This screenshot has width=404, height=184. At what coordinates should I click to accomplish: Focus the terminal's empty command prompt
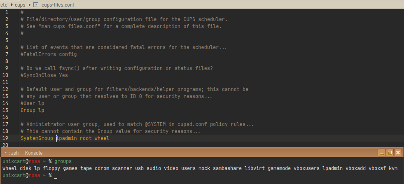pos(55,175)
